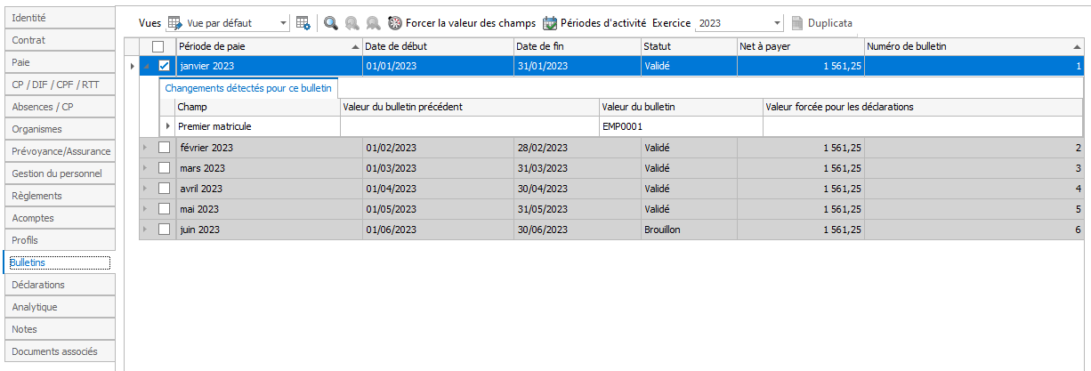
Task: Open Changements détectés pour ce bulletin tab
Action: tap(248, 88)
